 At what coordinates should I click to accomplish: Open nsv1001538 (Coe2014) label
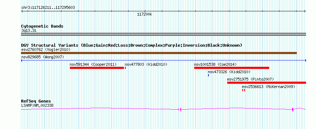pyautogui.click(x=215, y=64)
